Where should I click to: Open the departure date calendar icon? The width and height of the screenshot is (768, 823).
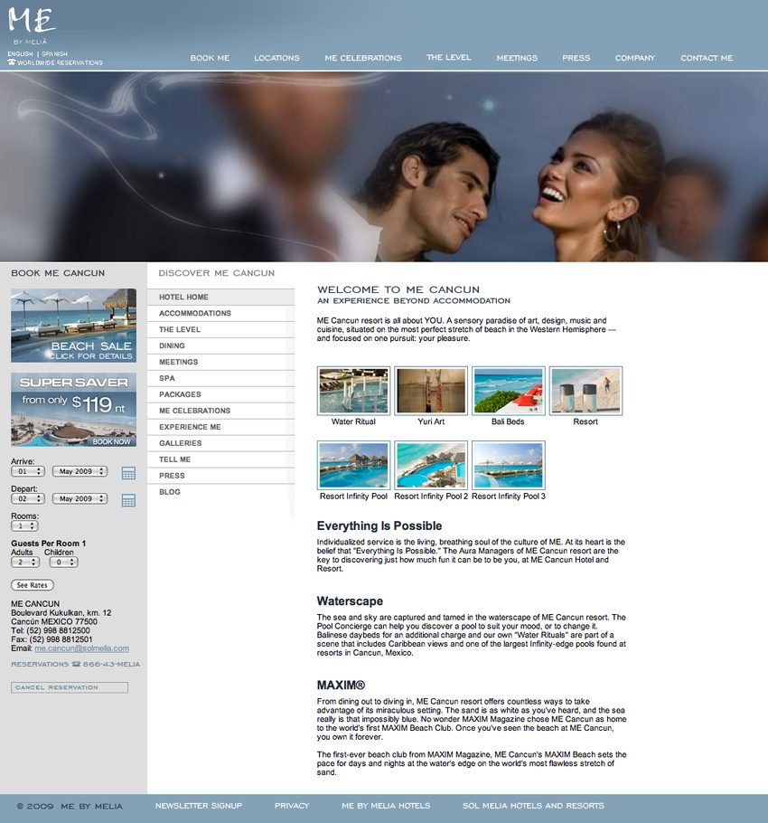[x=128, y=500]
